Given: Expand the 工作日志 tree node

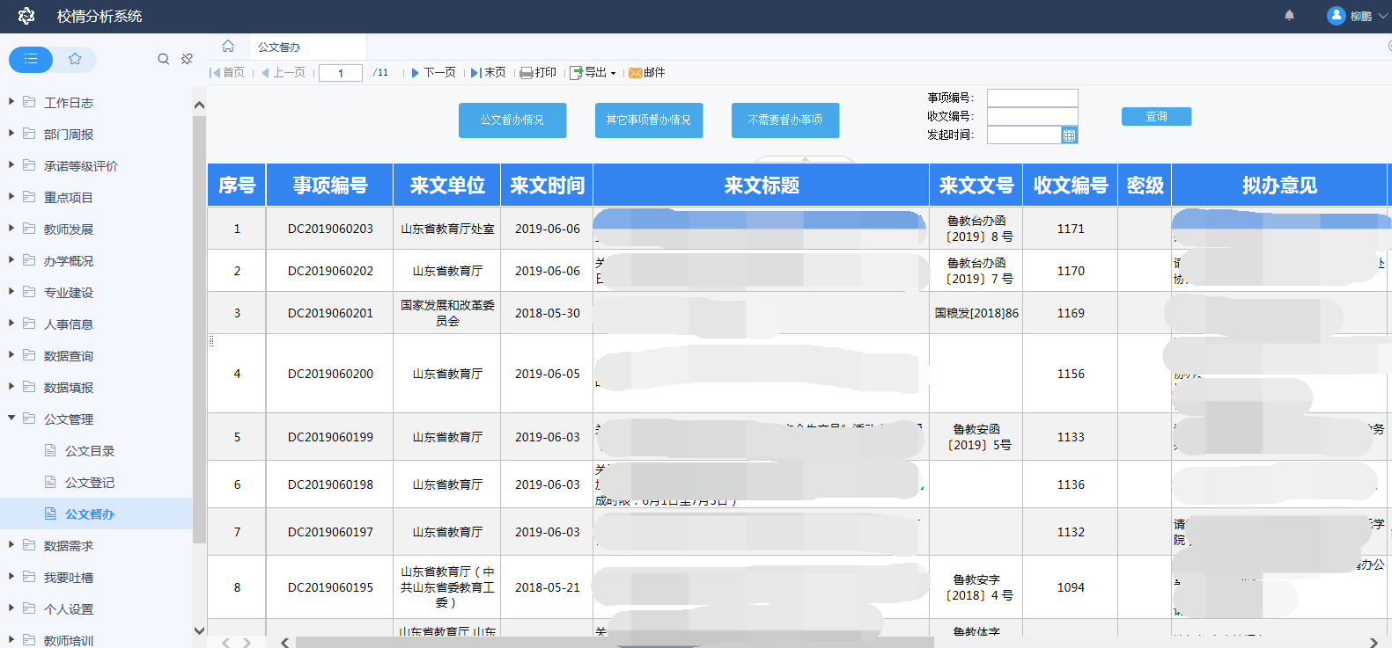Looking at the screenshot, I should pos(11,102).
